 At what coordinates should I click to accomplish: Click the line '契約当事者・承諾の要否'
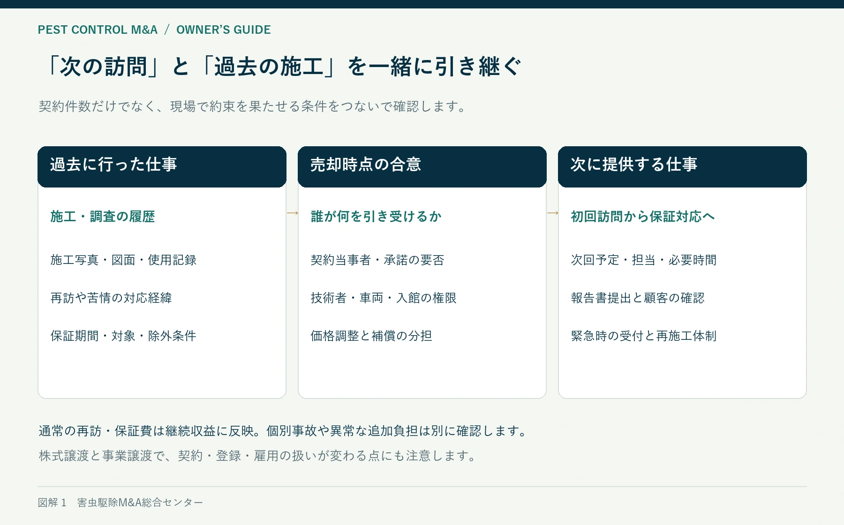point(377,260)
